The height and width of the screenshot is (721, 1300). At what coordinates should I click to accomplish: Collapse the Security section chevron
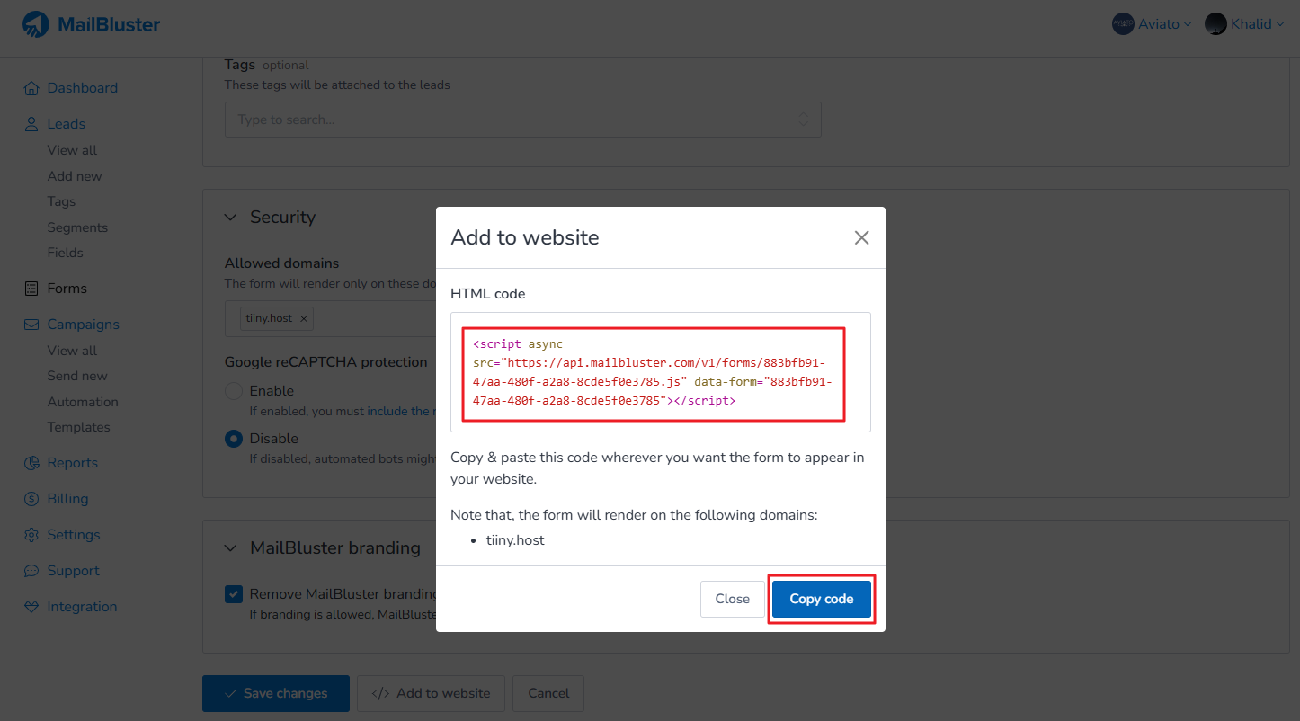coord(231,218)
